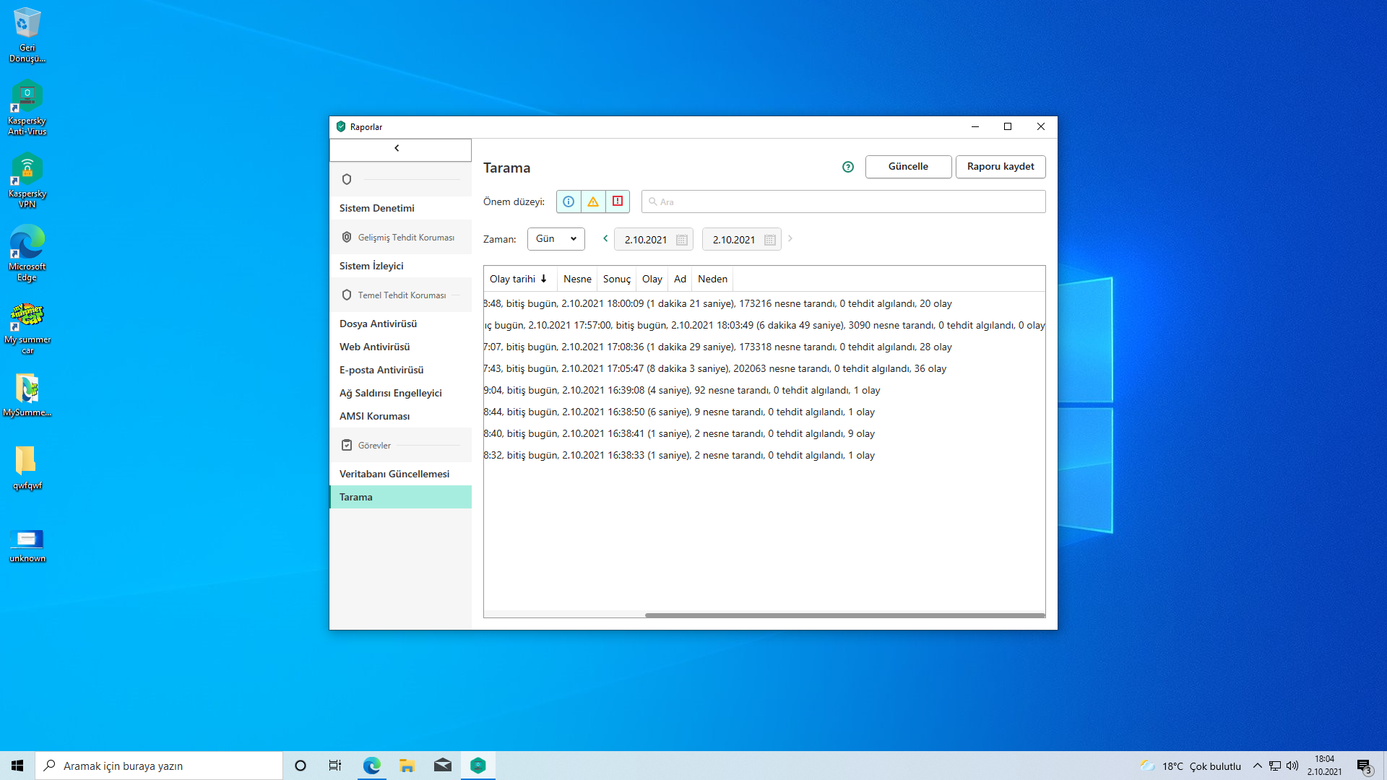Image resolution: width=1387 pixels, height=780 pixels.
Task: Click the Güncelle button
Action: (x=908, y=167)
